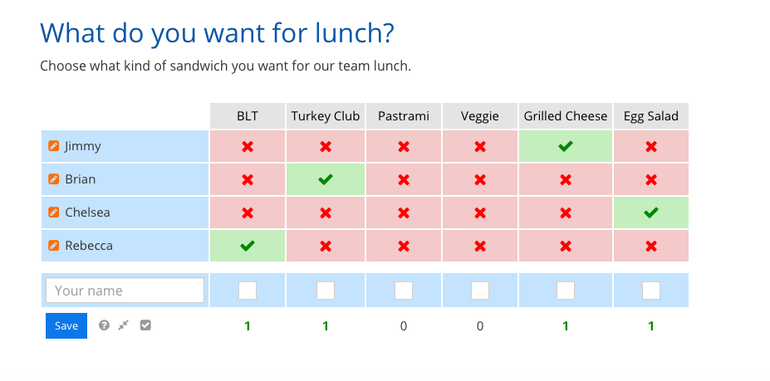This screenshot has width=770, height=381.
Task: Open edit mode for Rebecca's row
Action: coord(54,246)
